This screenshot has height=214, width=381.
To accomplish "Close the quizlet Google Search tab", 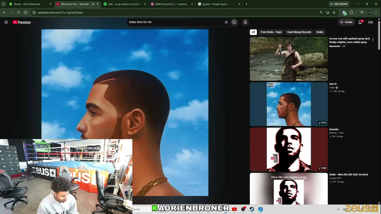I will coord(239,4).
